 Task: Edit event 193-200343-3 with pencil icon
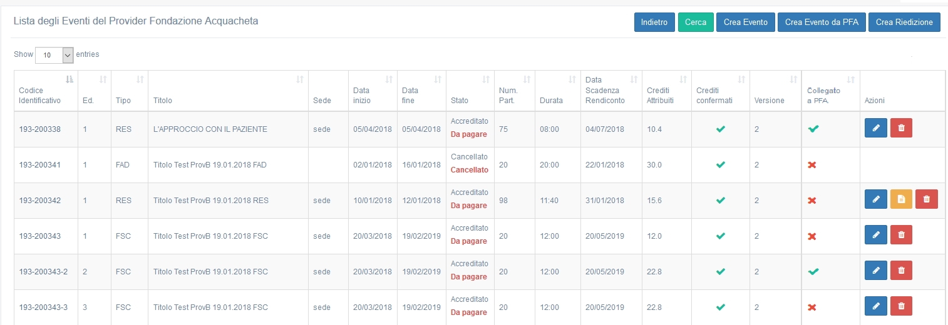(875, 306)
